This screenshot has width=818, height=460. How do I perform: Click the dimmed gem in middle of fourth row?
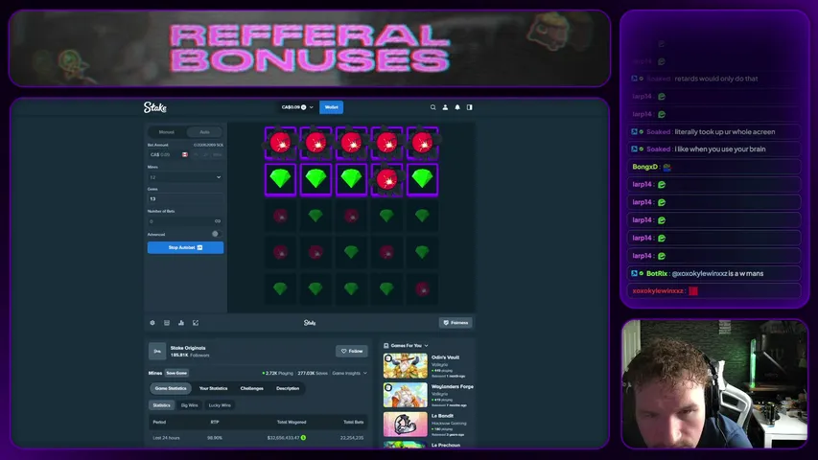point(351,252)
